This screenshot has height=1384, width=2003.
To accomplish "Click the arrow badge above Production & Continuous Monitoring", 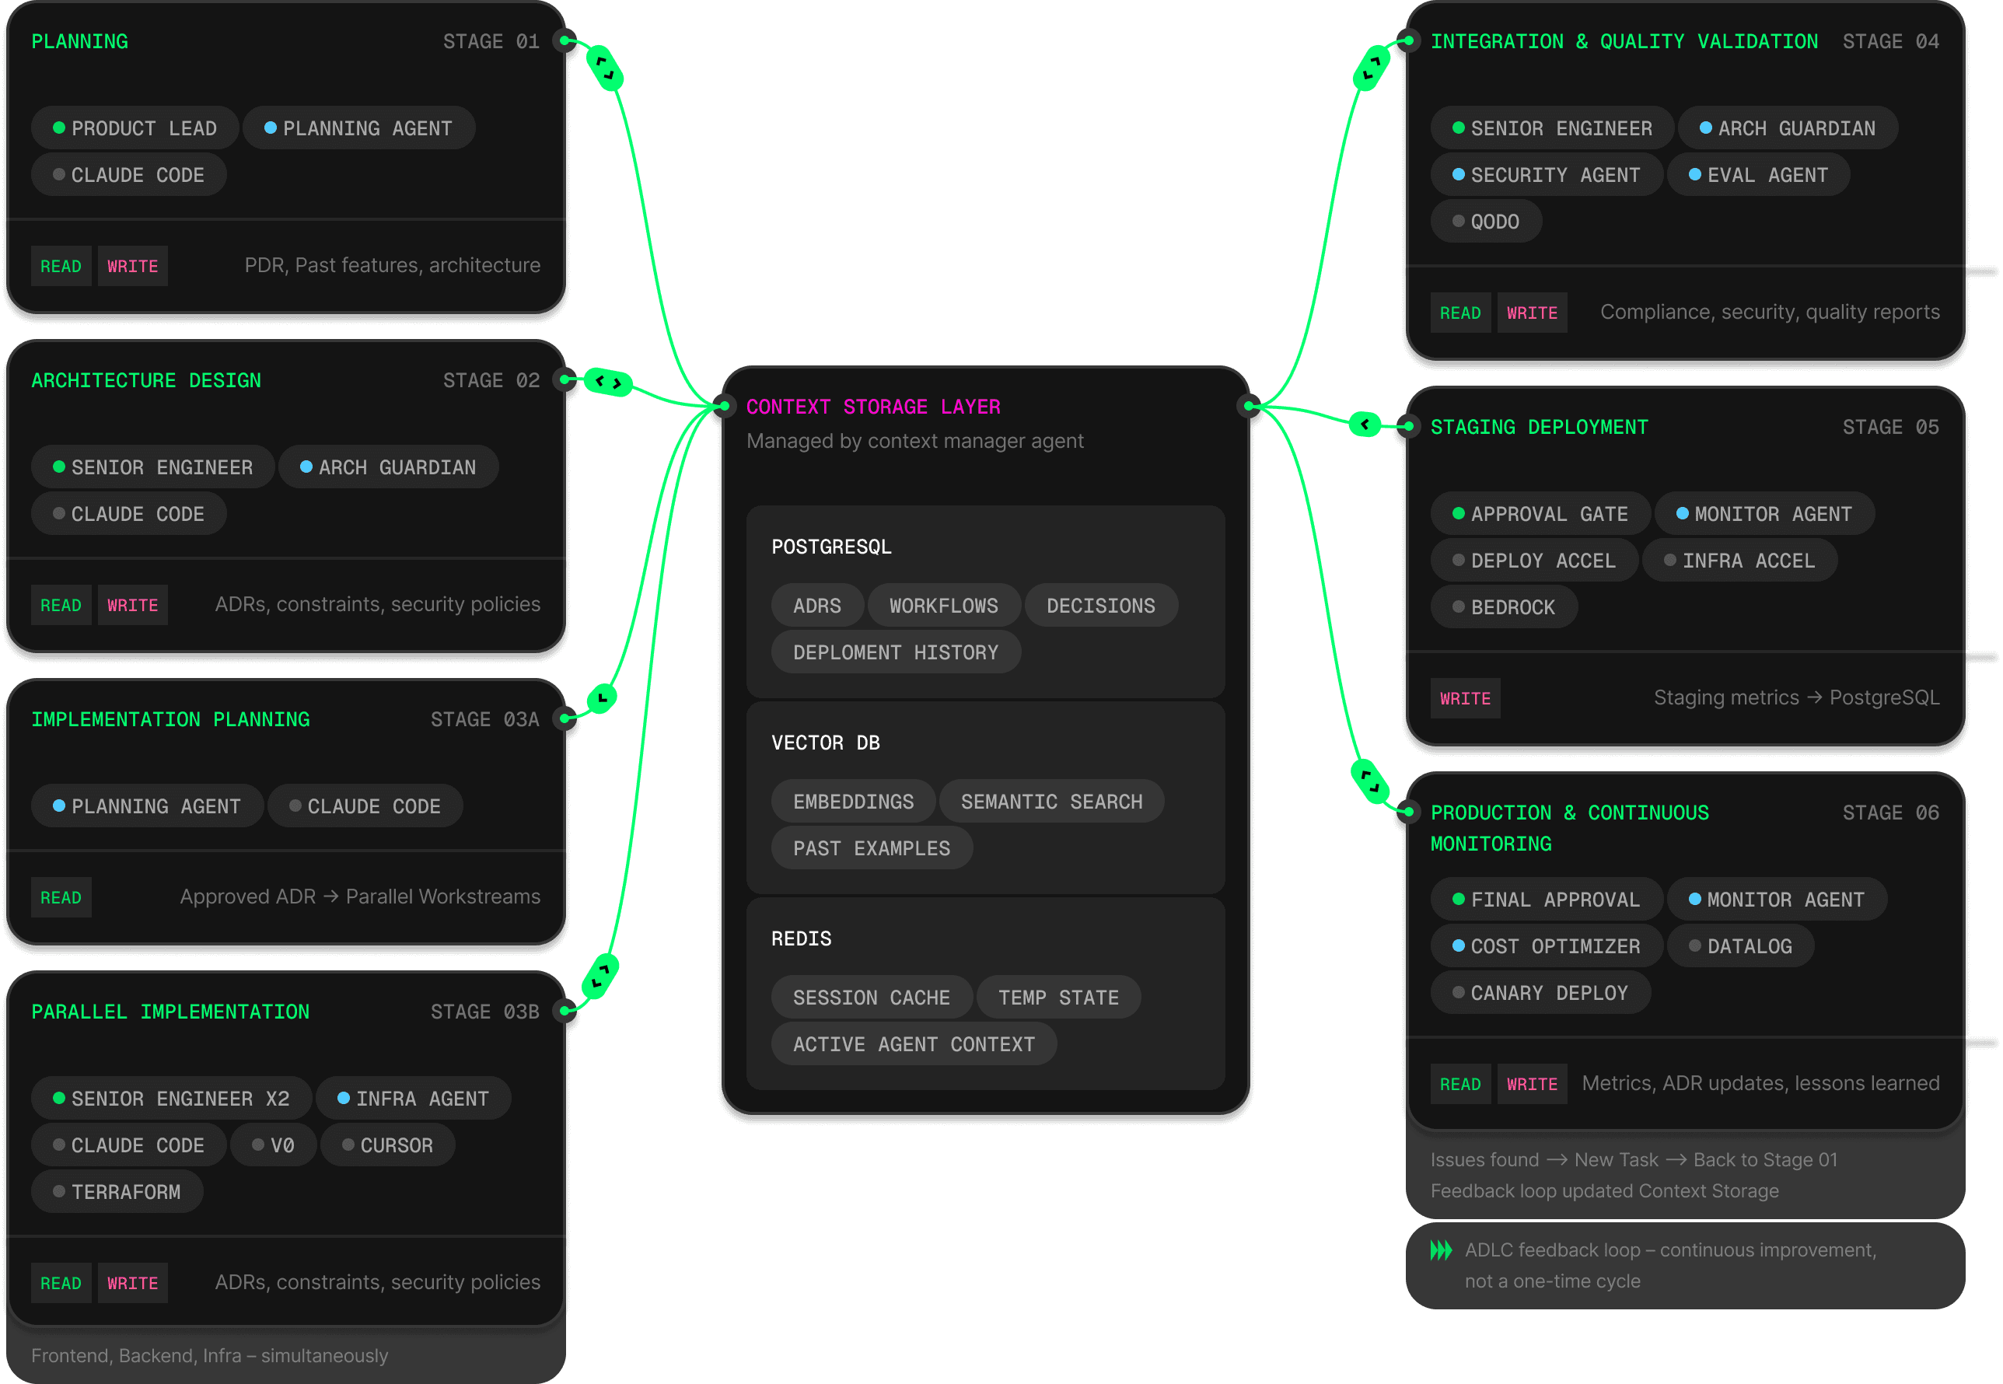I will [1370, 781].
